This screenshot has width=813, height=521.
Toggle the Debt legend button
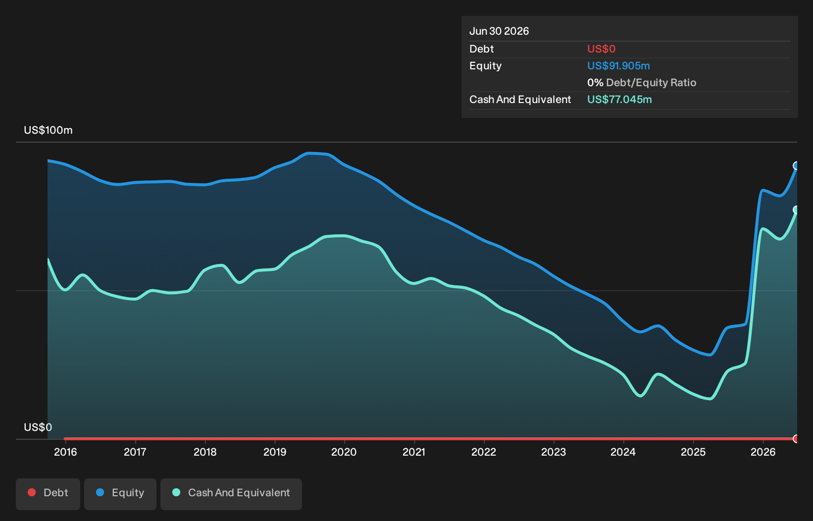[x=48, y=494]
